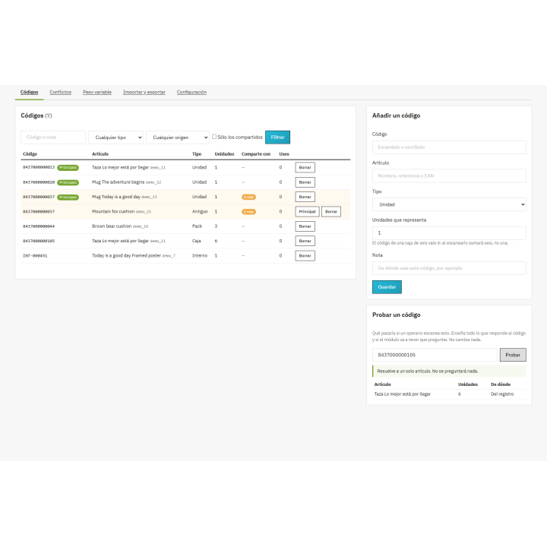Click Taza Lo mejor está por llegar result row
This screenshot has width=547, height=547.
point(449,394)
